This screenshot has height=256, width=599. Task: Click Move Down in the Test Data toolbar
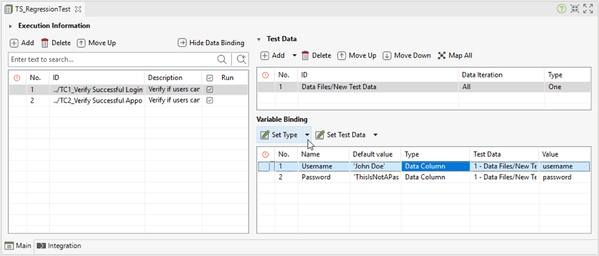pyautogui.click(x=407, y=55)
